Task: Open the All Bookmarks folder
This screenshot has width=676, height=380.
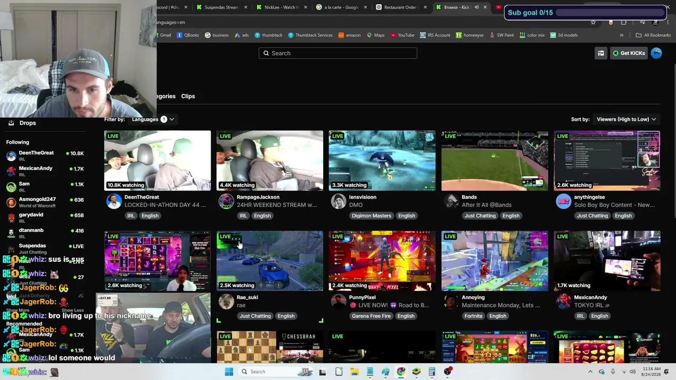Action: [x=653, y=35]
